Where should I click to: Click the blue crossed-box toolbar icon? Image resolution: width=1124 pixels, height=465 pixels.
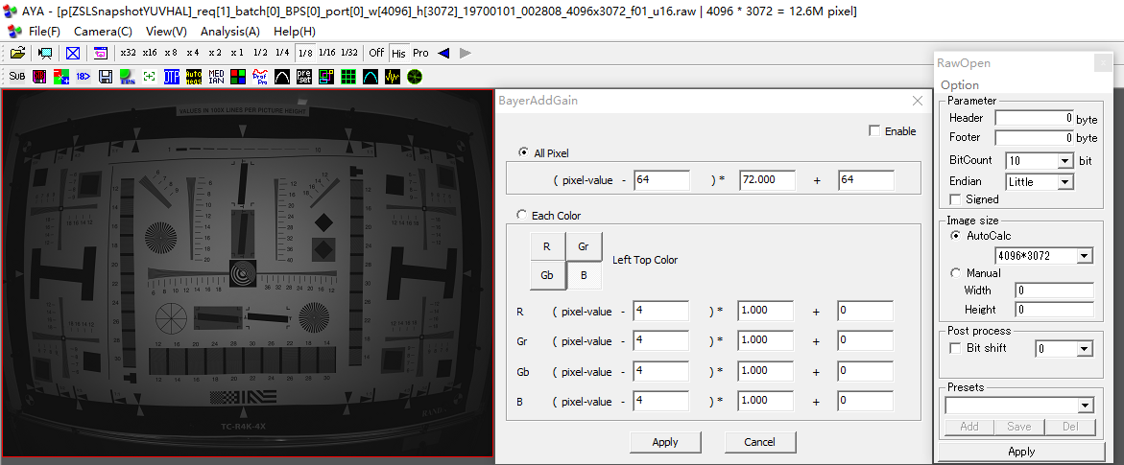pyautogui.click(x=72, y=53)
